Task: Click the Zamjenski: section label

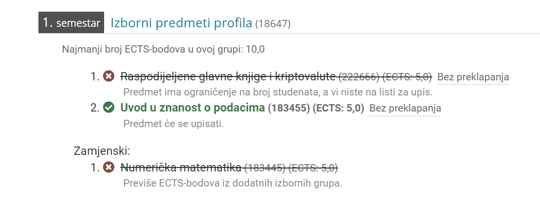Action: tap(102, 151)
